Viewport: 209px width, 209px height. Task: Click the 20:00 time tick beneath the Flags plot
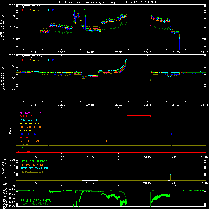[61, 157]
